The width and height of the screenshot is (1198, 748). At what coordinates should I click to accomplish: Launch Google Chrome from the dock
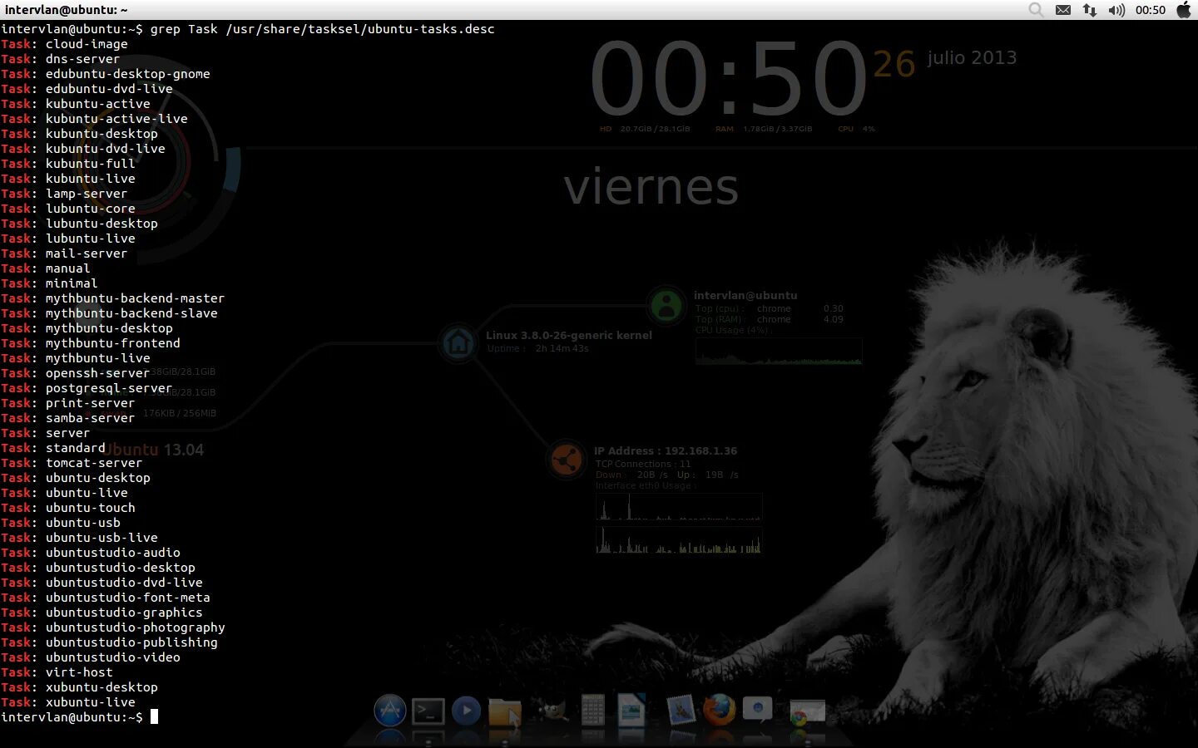point(807,712)
